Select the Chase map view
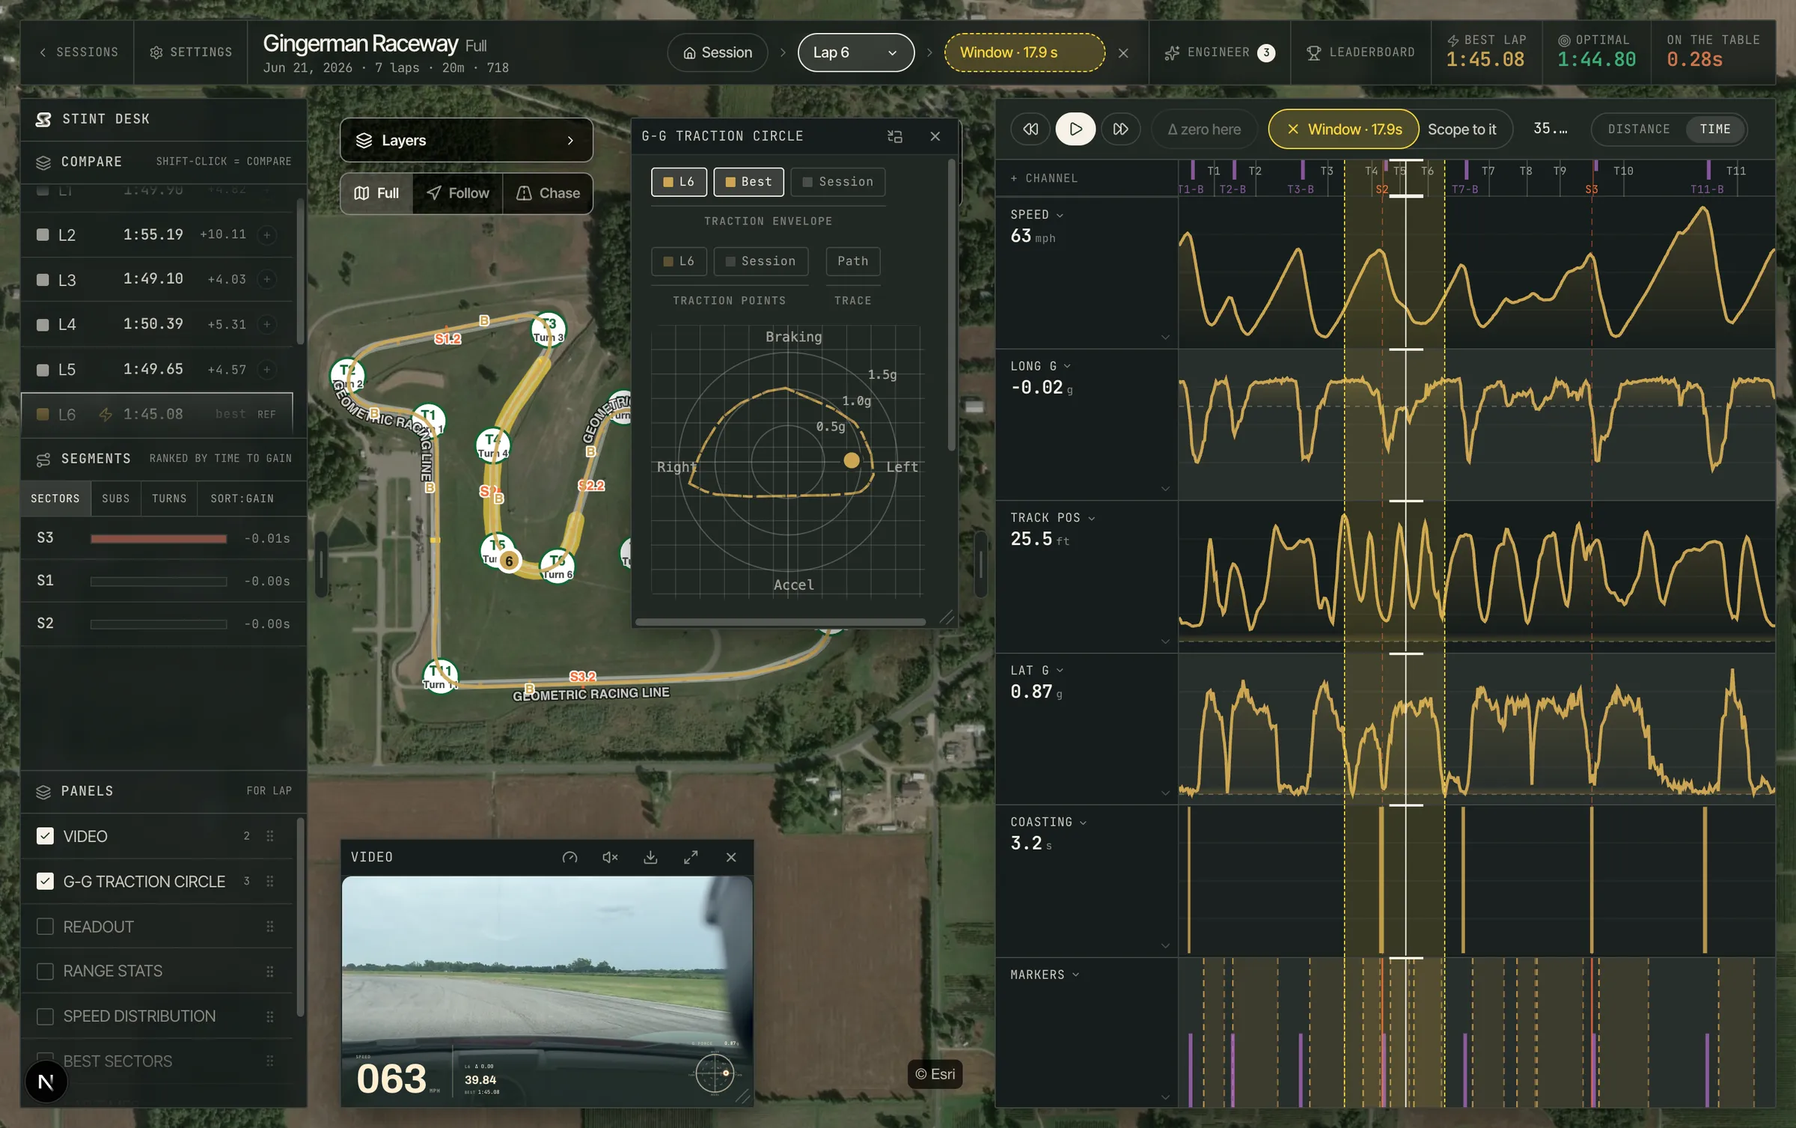The height and width of the screenshot is (1128, 1796). (x=548, y=193)
